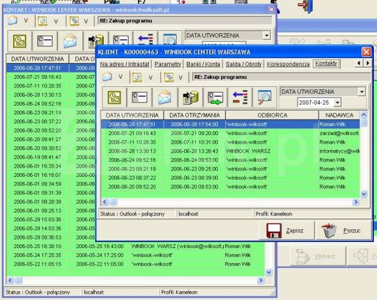This screenshot has height=300, width=377.
Task: Click the envelope icon in the KONTAKT window toolbar
Action: coord(70,42)
